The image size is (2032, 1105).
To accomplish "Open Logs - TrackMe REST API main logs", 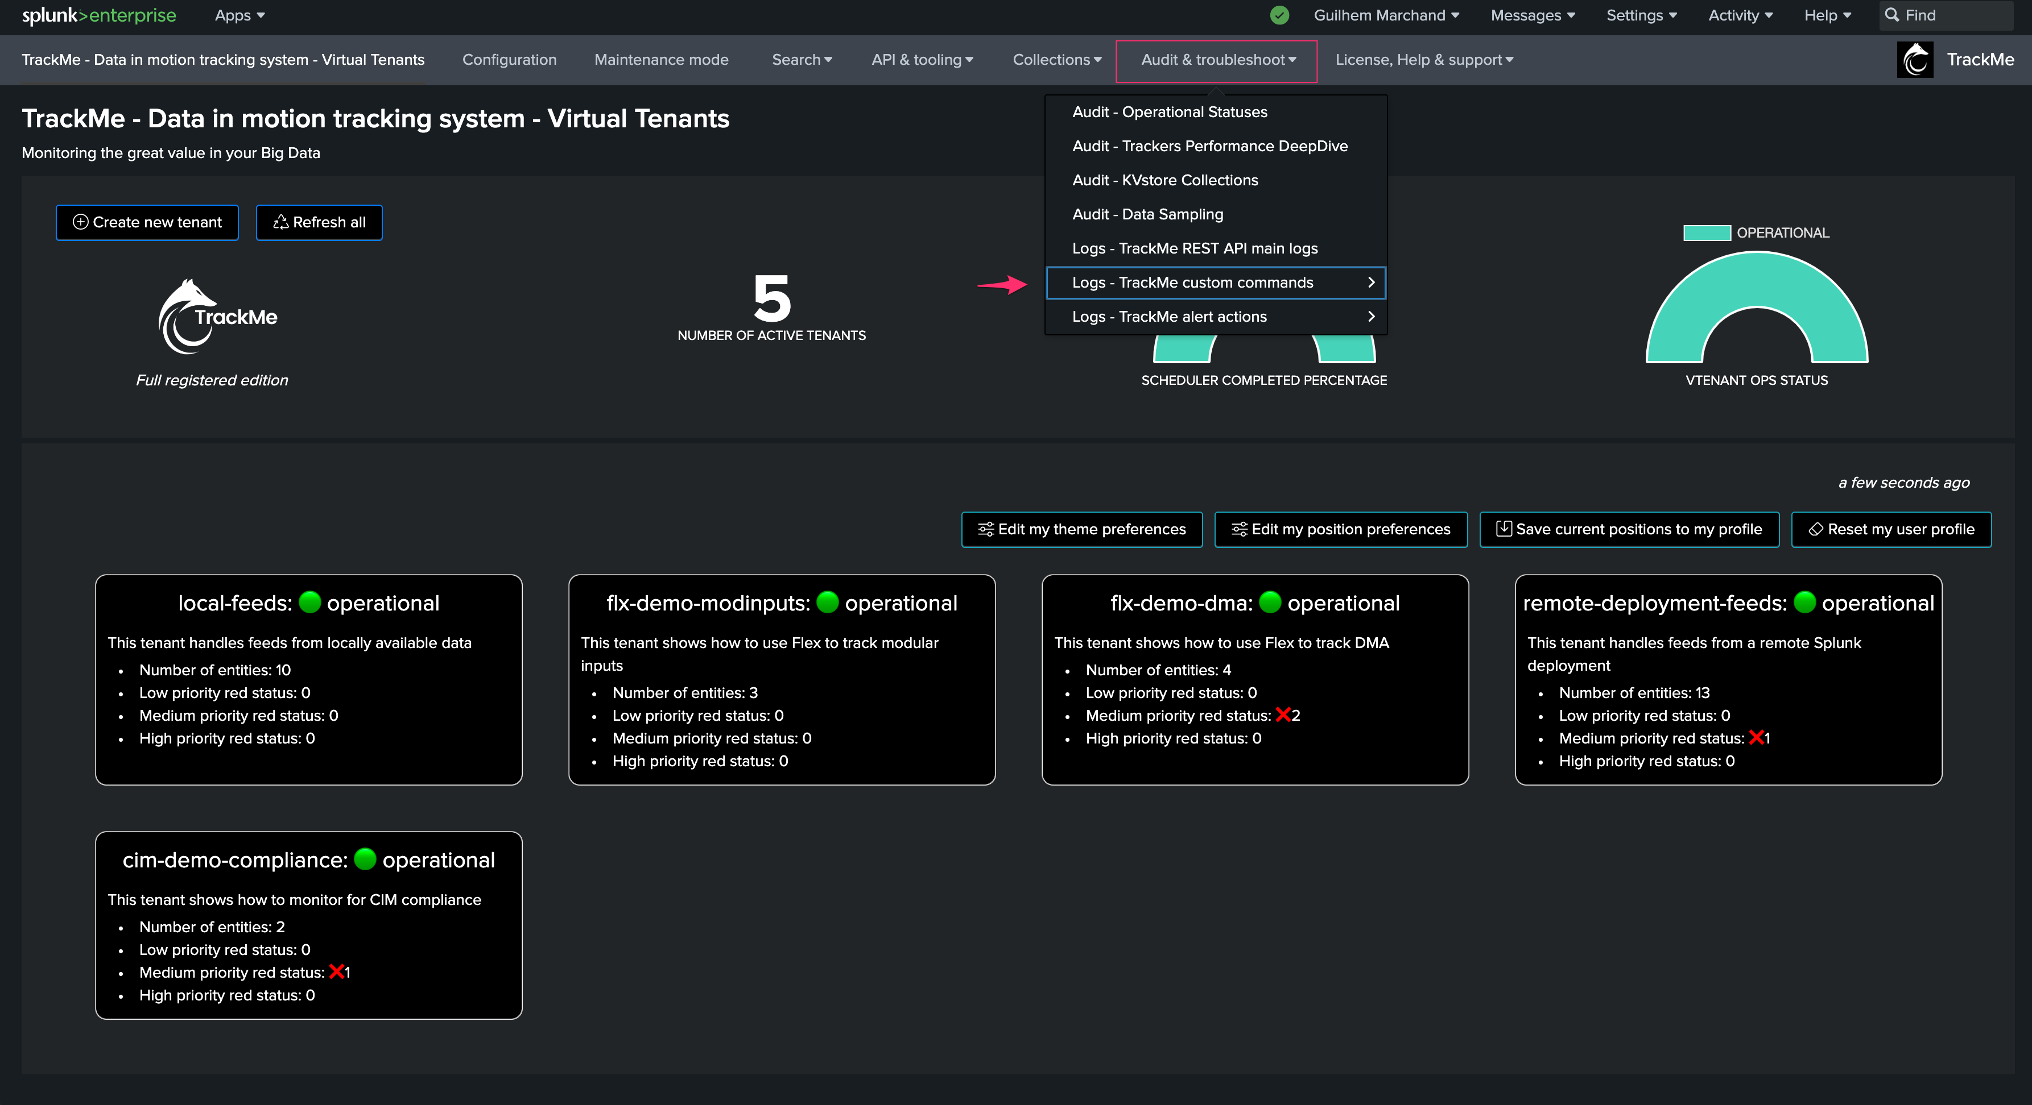I will point(1216,248).
